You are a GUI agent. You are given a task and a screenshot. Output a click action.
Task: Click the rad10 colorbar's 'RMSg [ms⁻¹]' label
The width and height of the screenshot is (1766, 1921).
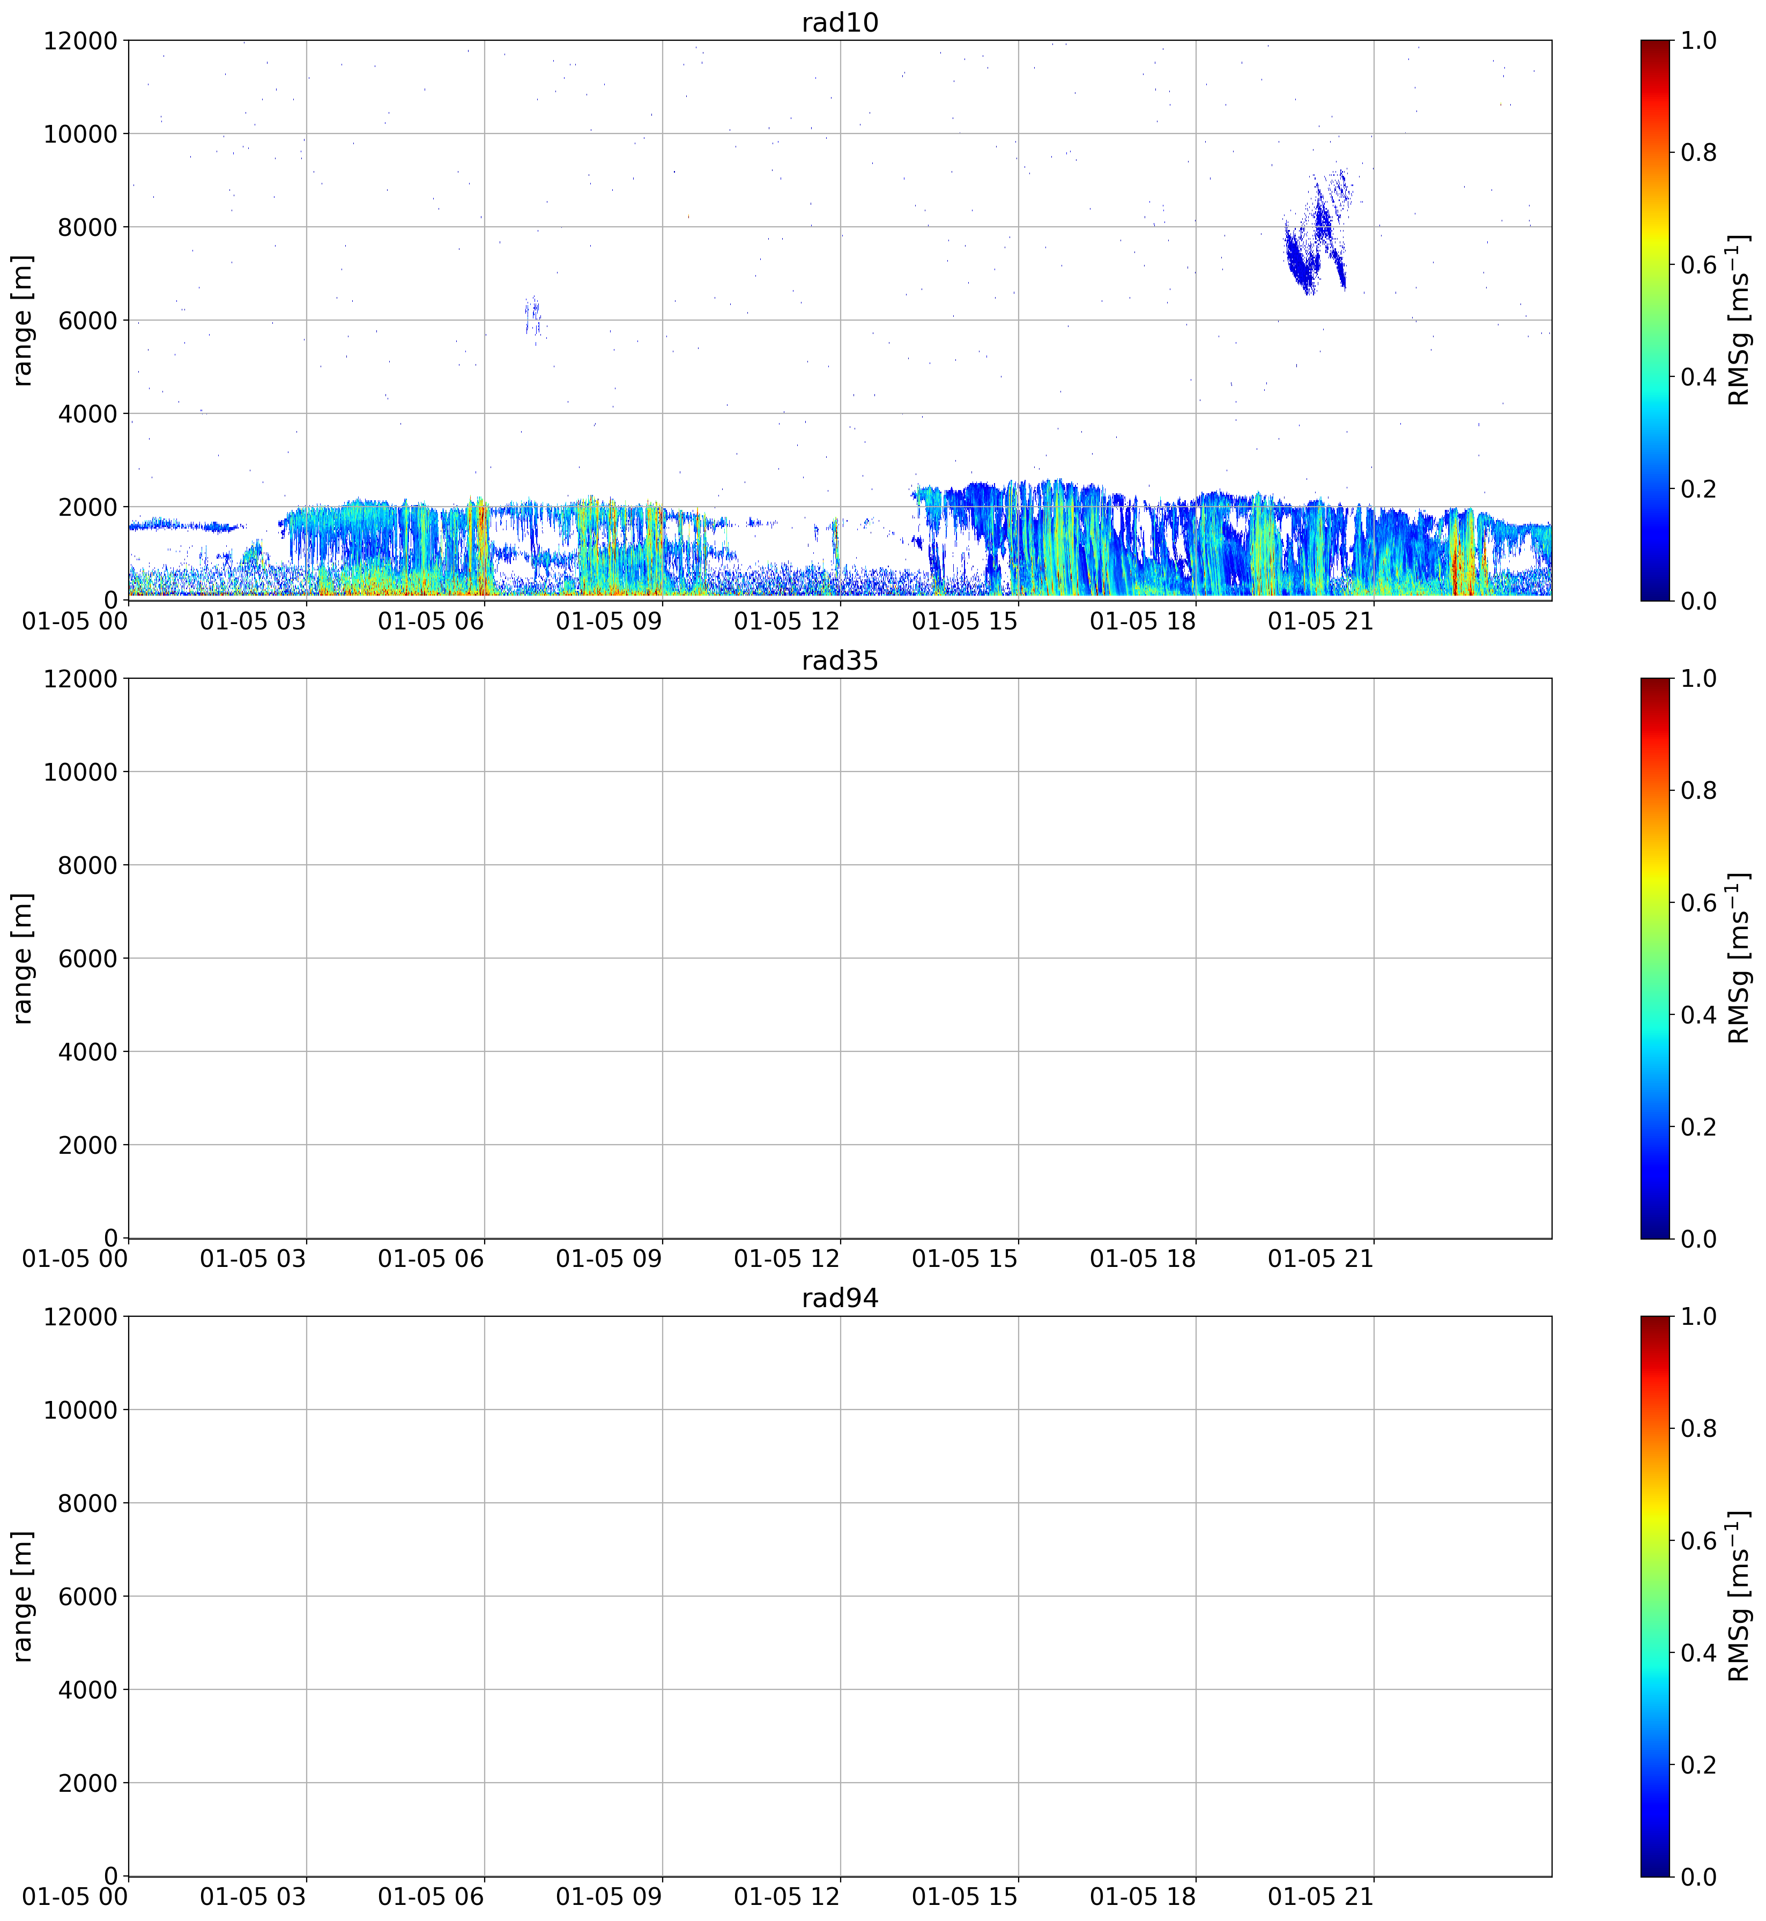coord(1739,320)
